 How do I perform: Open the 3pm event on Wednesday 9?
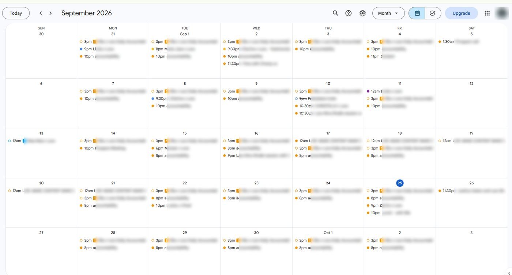[256, 91]
